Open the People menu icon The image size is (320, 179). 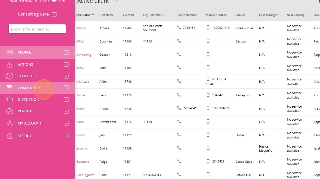(x=10, y=53)
